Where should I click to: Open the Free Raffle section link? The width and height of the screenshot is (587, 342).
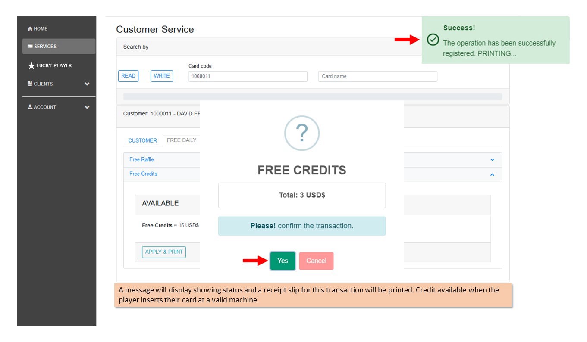(x=141, y=159)
